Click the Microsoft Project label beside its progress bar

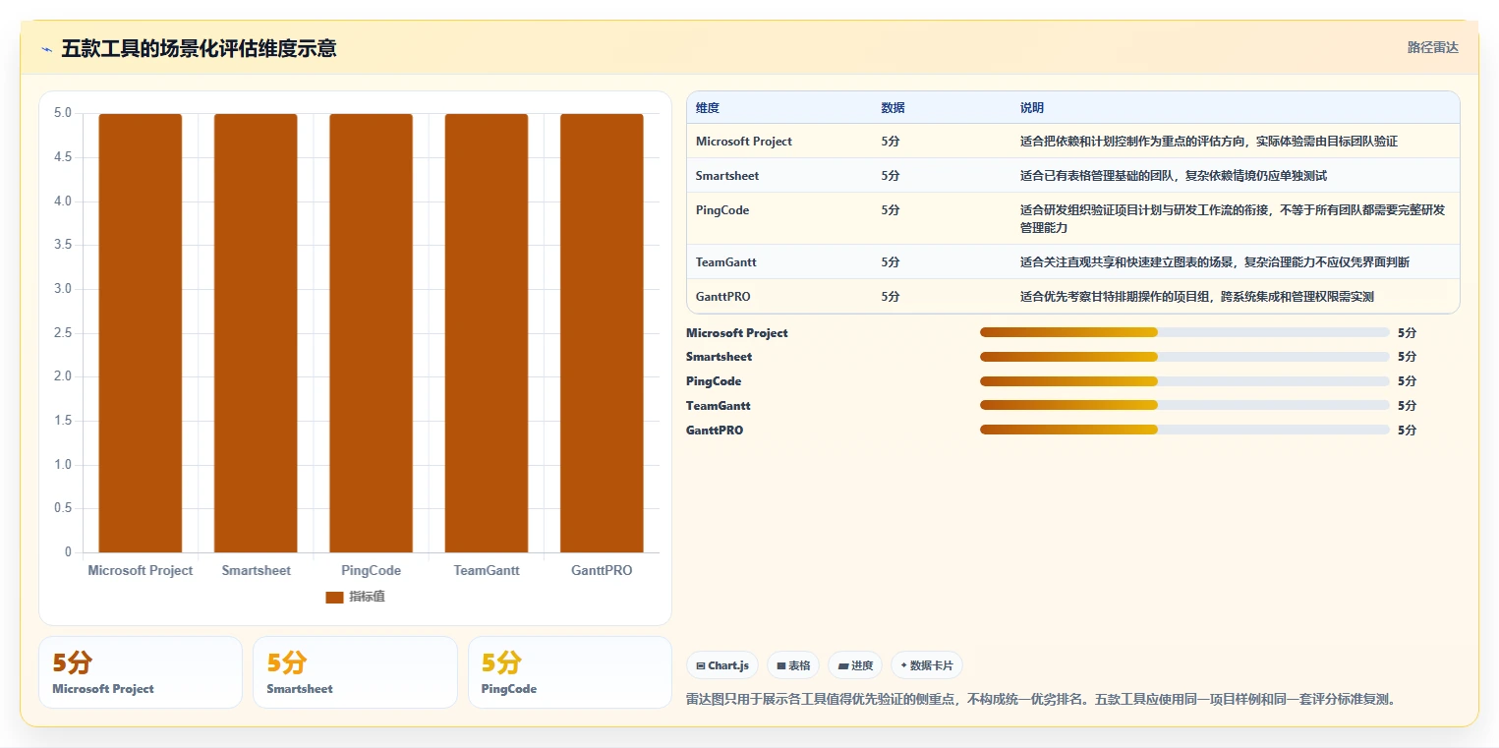(737, 333)
